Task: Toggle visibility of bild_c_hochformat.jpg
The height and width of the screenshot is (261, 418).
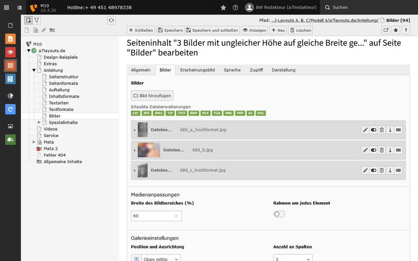Action: [x=374, y=171]
